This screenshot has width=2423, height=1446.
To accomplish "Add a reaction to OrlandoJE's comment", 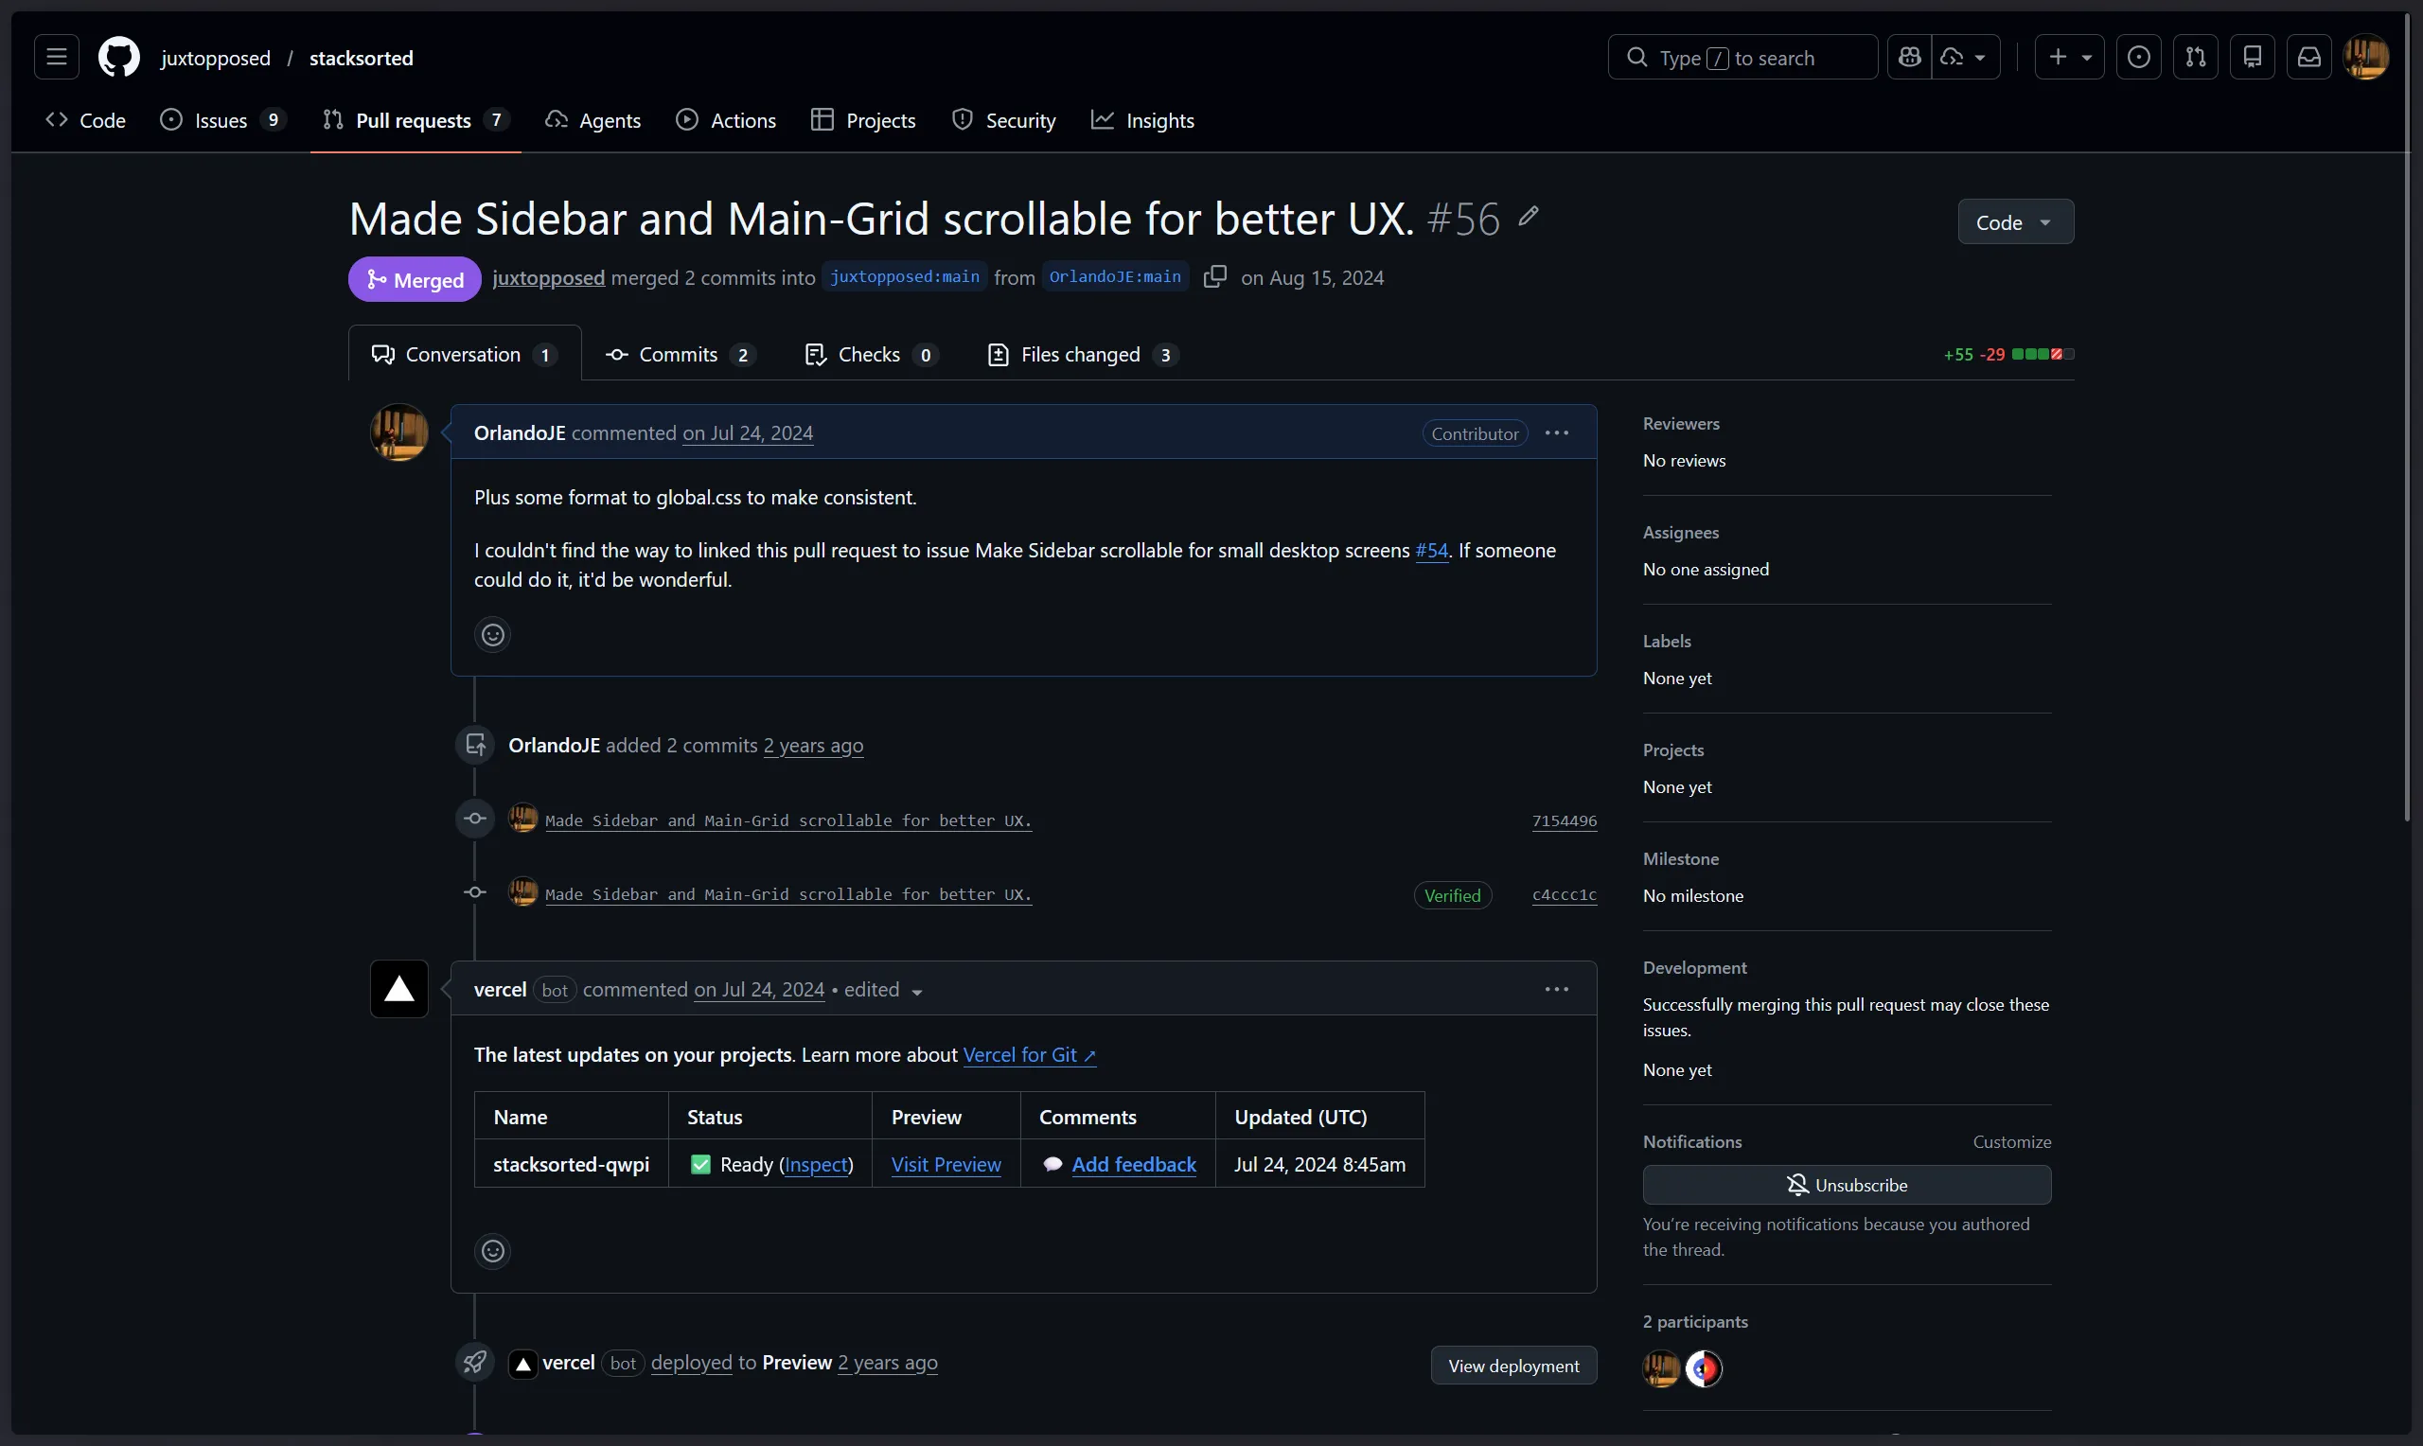I will point(493,635).
